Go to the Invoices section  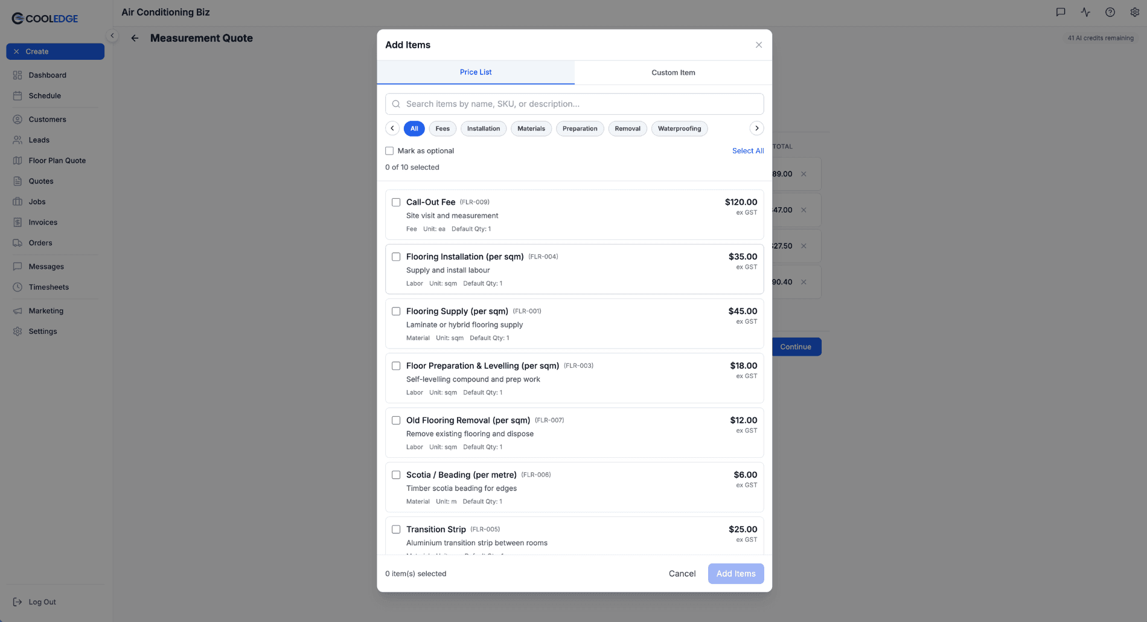point(43,222)
